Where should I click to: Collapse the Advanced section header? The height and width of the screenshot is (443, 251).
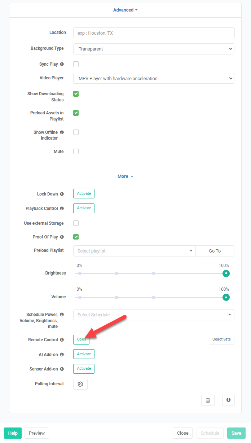click(125, 10)
